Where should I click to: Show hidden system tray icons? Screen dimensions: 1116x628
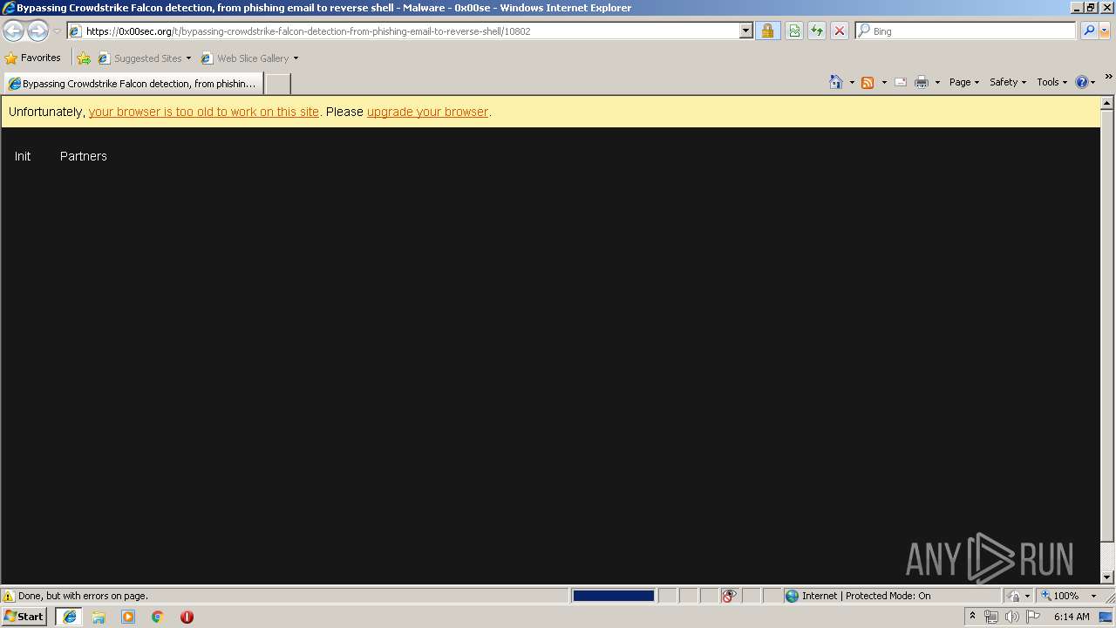tap(972, 617)
